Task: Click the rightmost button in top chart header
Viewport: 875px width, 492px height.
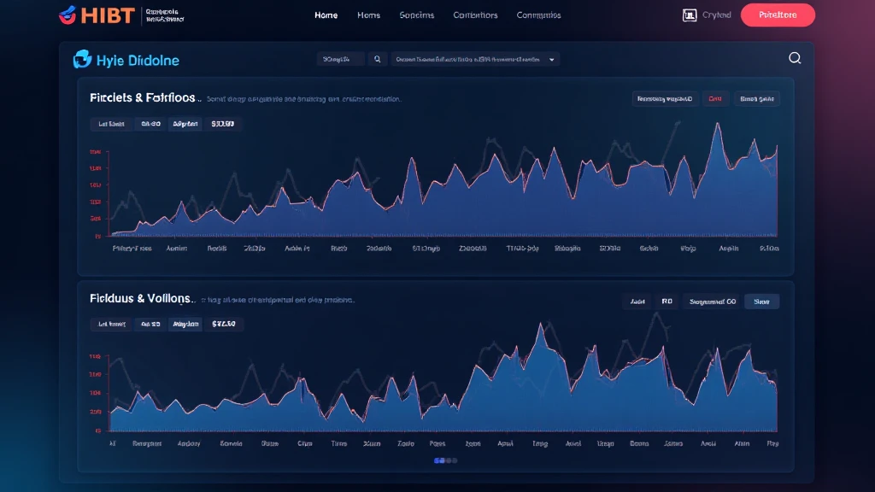Action: pos(756,99)
